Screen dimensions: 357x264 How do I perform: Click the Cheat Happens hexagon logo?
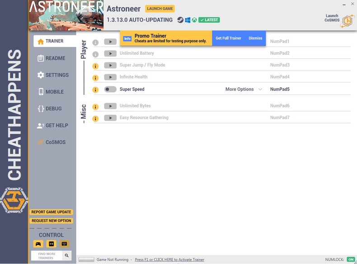point(14,200)
